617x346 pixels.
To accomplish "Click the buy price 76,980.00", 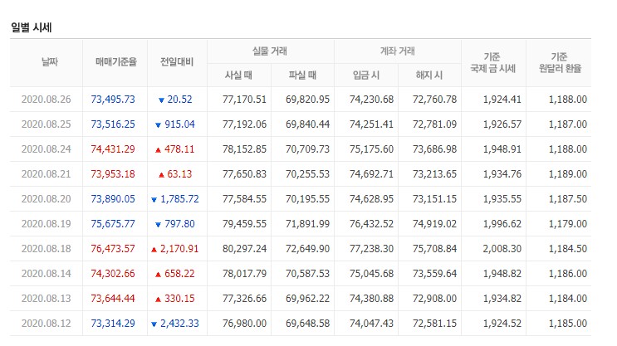I will tap(244, 324).
